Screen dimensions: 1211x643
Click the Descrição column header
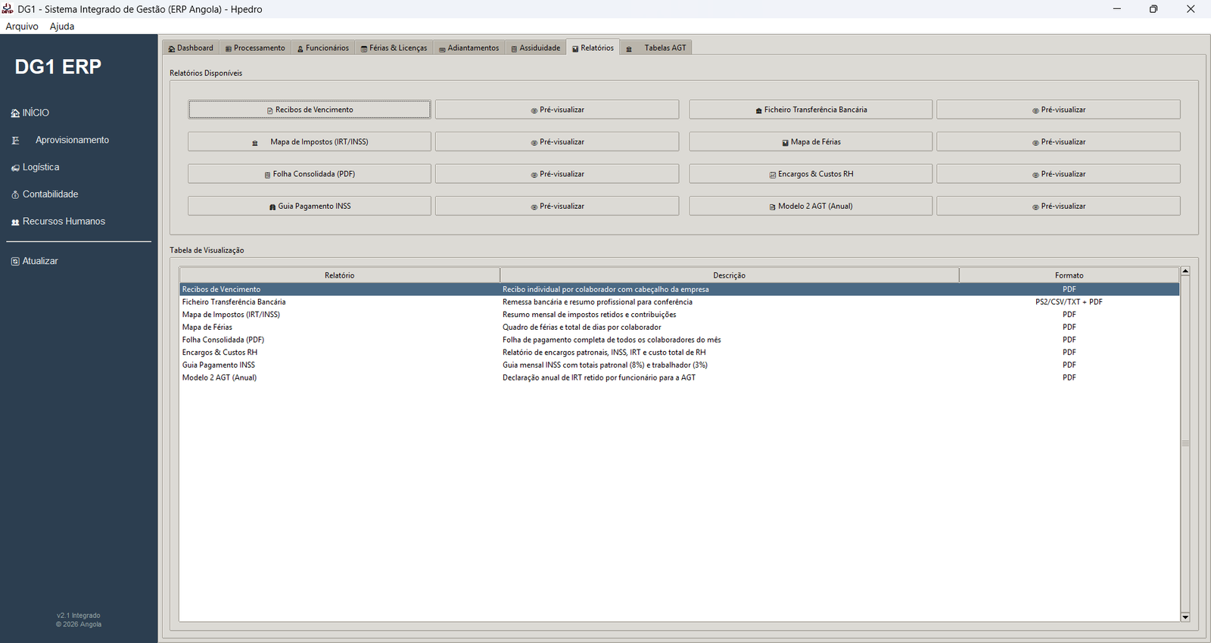(729, 275)
